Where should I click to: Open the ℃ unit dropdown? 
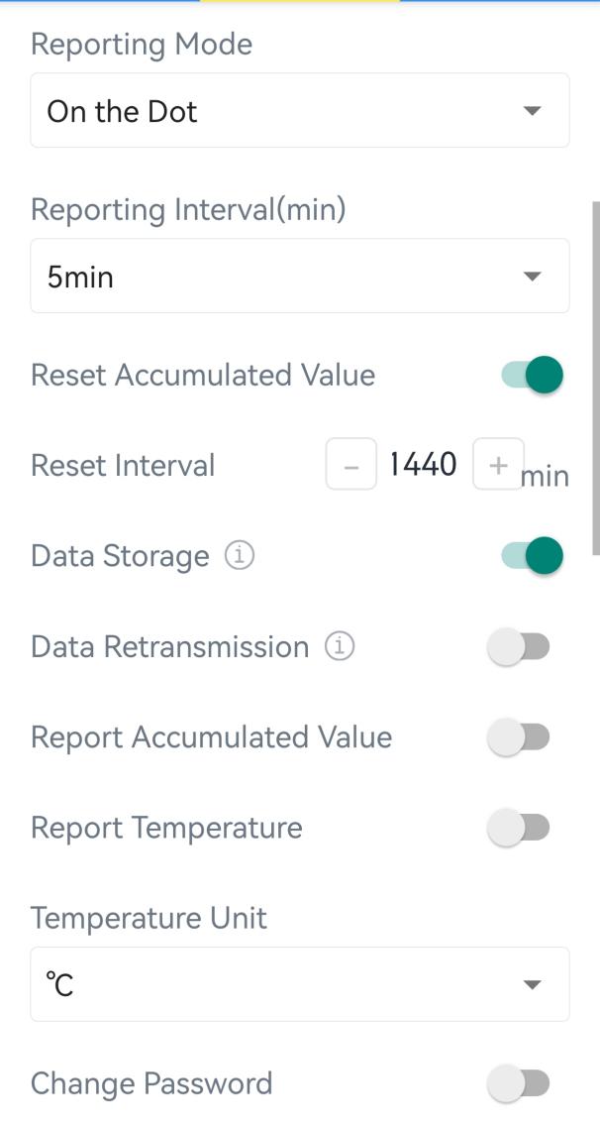tap(299, 984)
